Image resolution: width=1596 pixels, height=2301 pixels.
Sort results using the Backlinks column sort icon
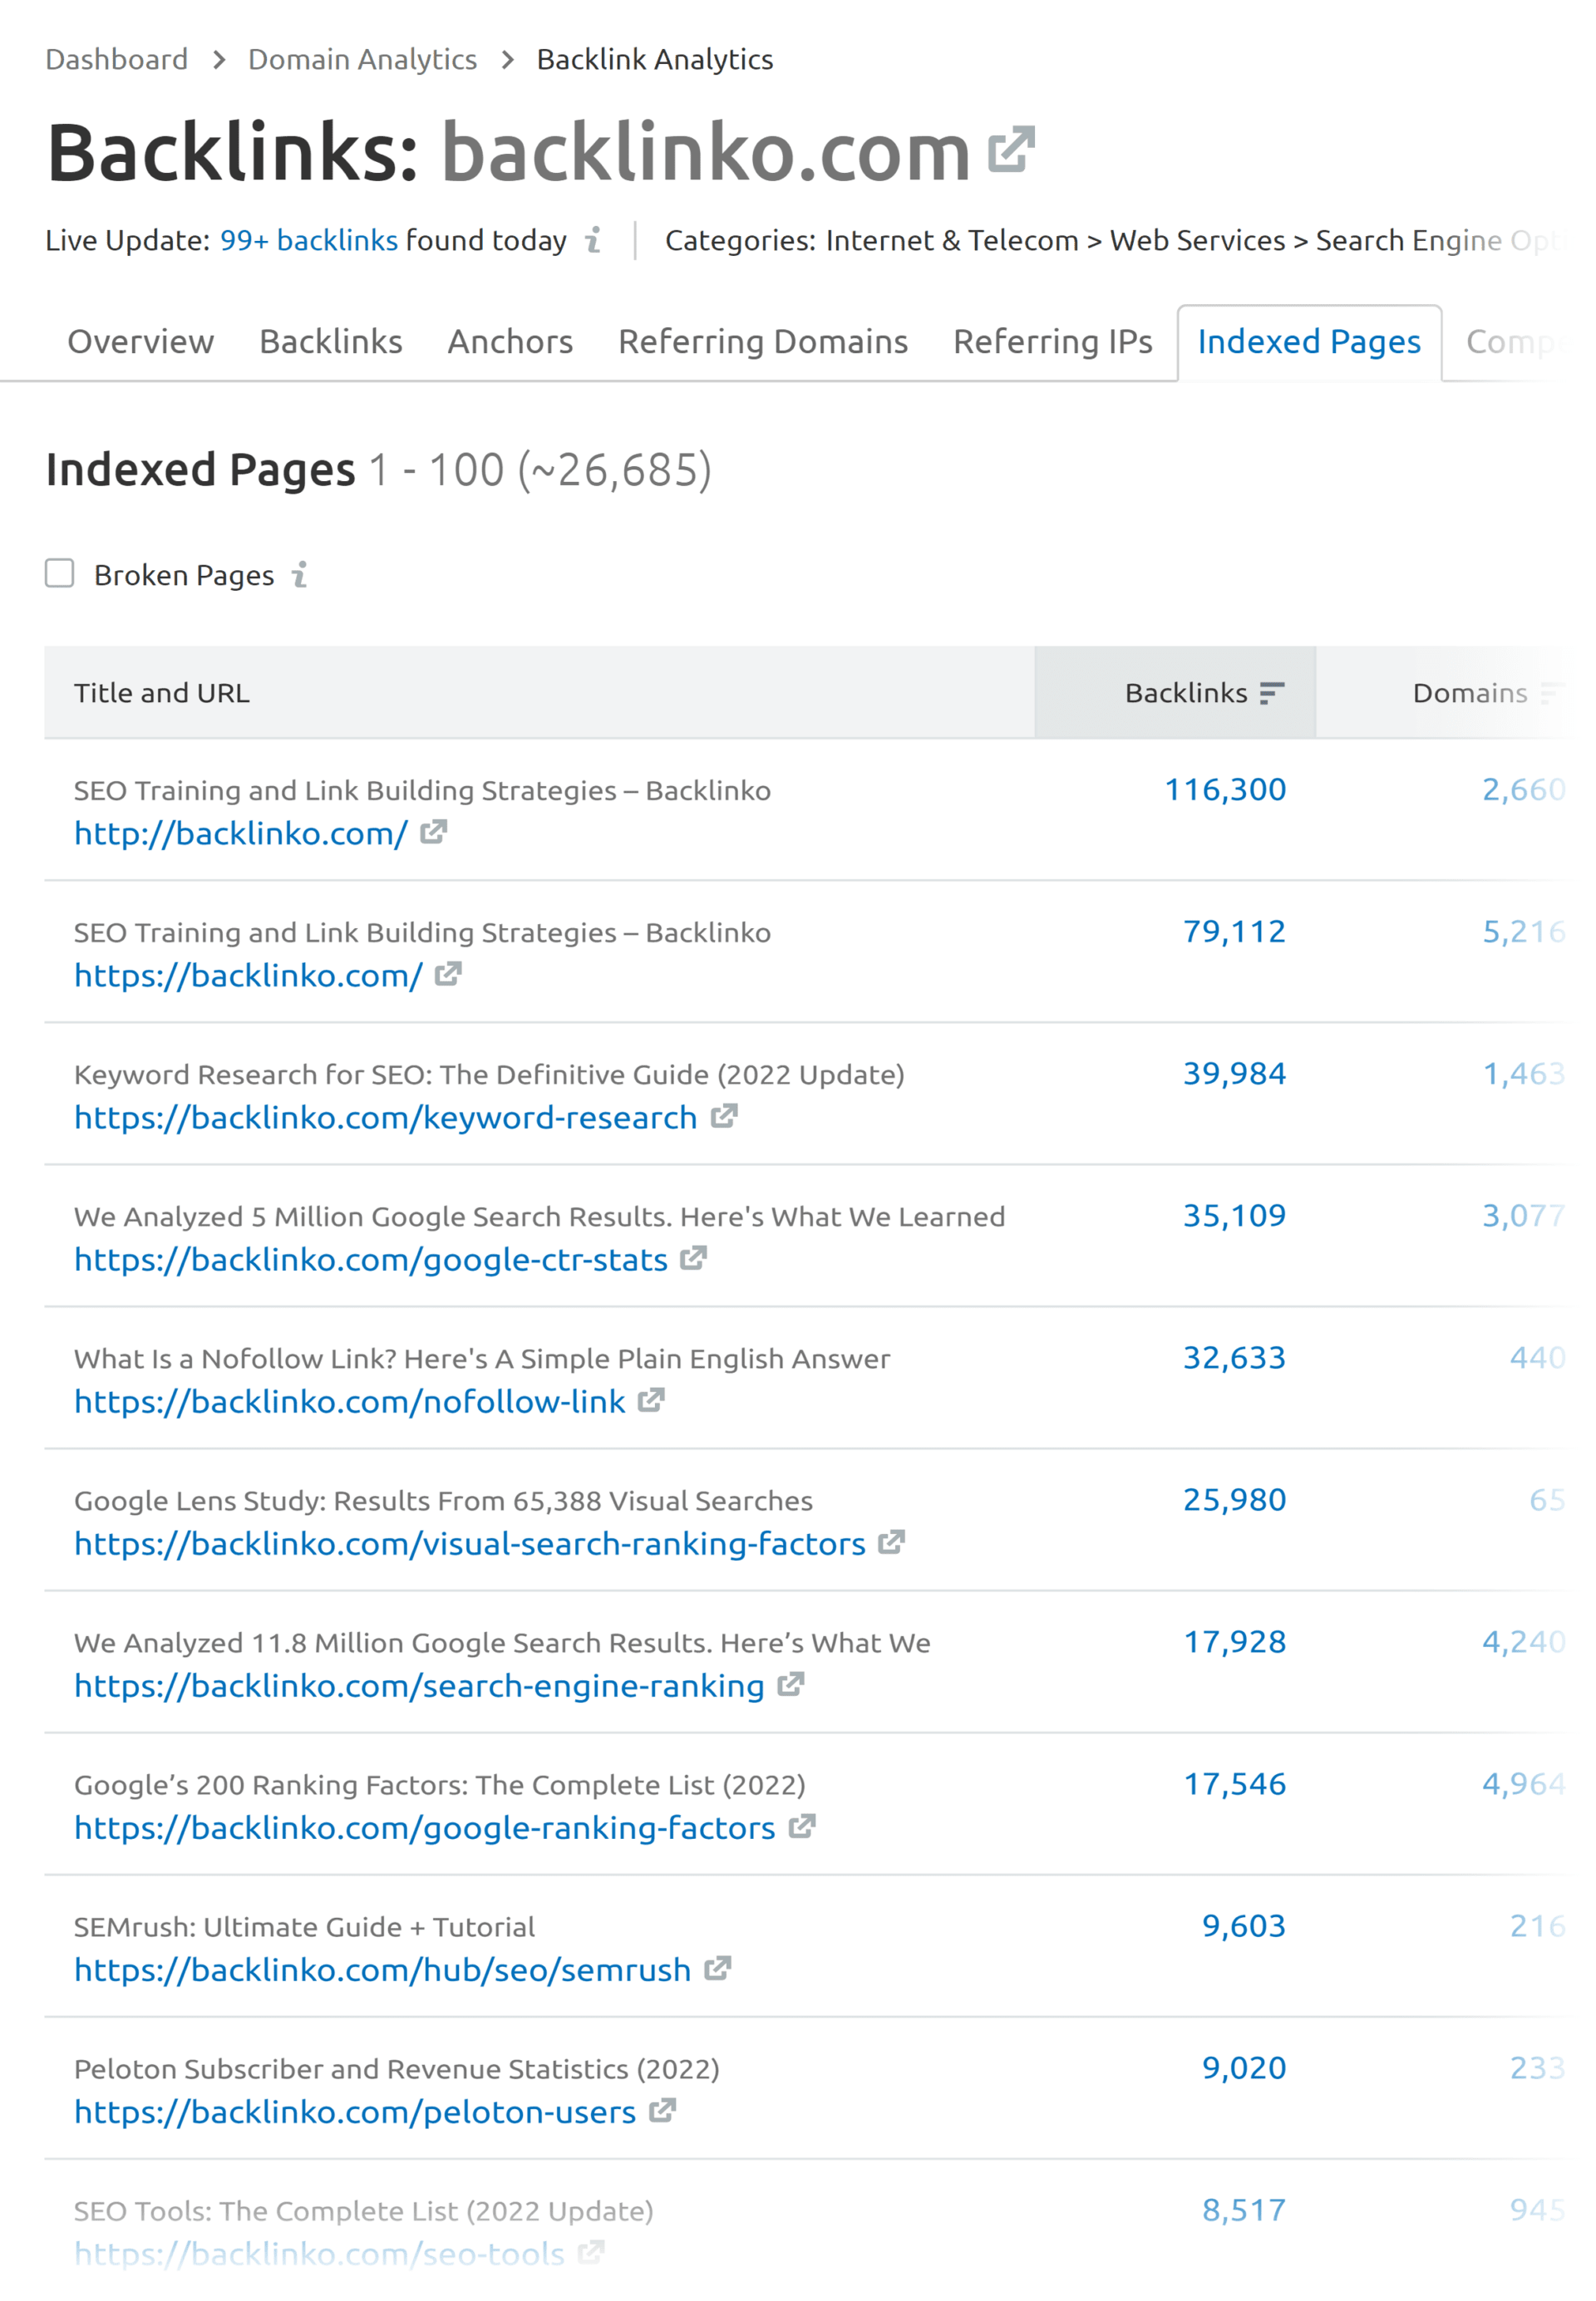1272,693
